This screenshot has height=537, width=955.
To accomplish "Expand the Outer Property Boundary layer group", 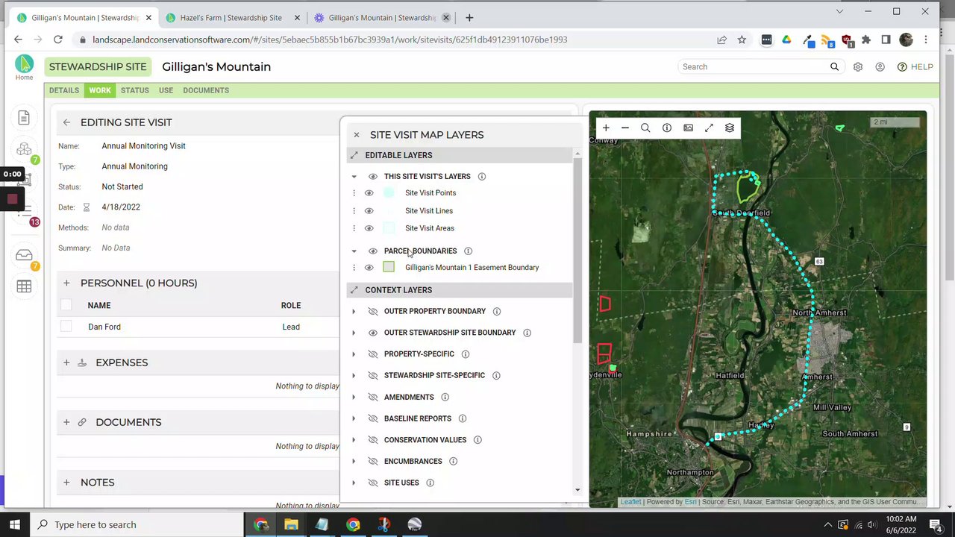I will coord(354,312).
